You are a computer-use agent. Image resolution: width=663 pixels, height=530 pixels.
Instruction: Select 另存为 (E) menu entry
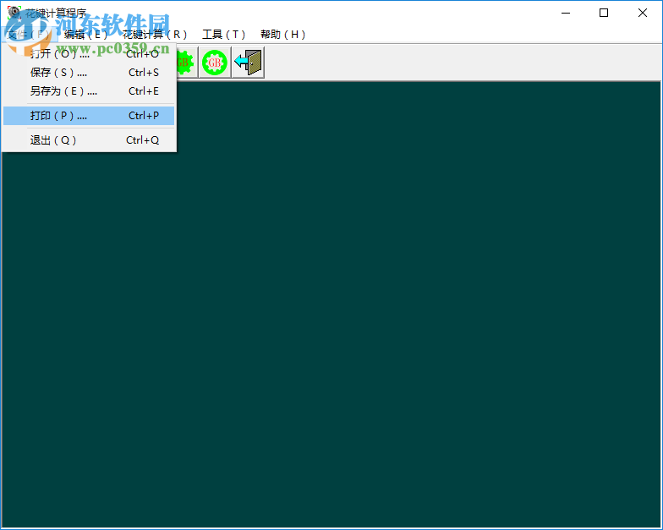[89, 91]
